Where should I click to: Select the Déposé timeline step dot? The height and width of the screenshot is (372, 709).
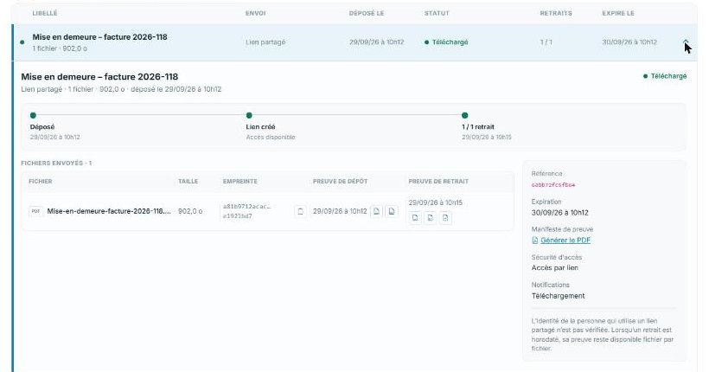[33, 115]
